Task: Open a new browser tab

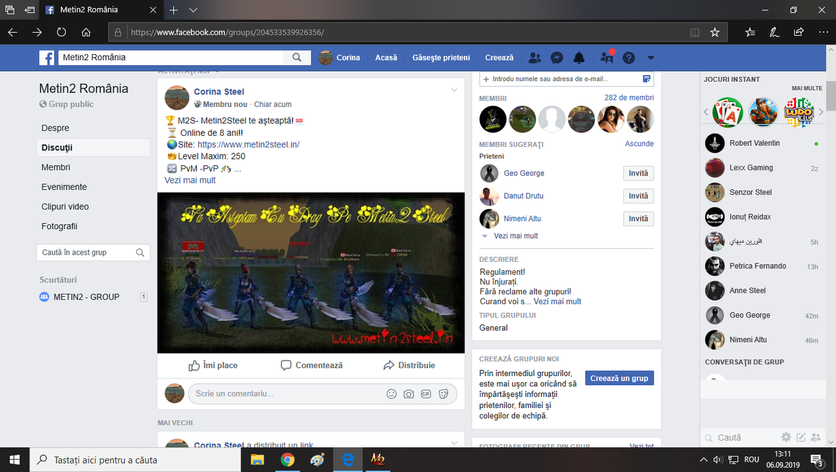Action: point(174,10)
